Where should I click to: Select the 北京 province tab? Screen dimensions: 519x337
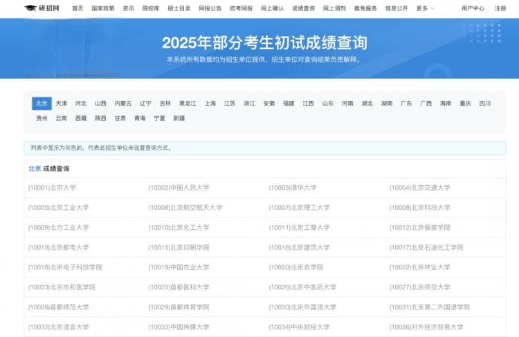pyautogui.click(x=42, y=104)
